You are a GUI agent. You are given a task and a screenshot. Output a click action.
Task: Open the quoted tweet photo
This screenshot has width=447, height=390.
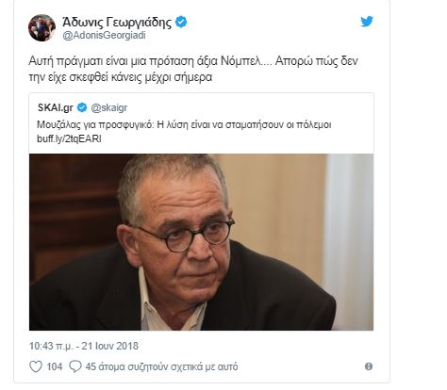point(201,242)
